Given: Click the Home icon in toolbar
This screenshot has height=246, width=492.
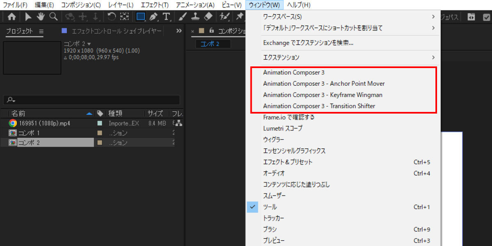Looking at the screenshot, I should pyautogui.click(x=12, y=17).
